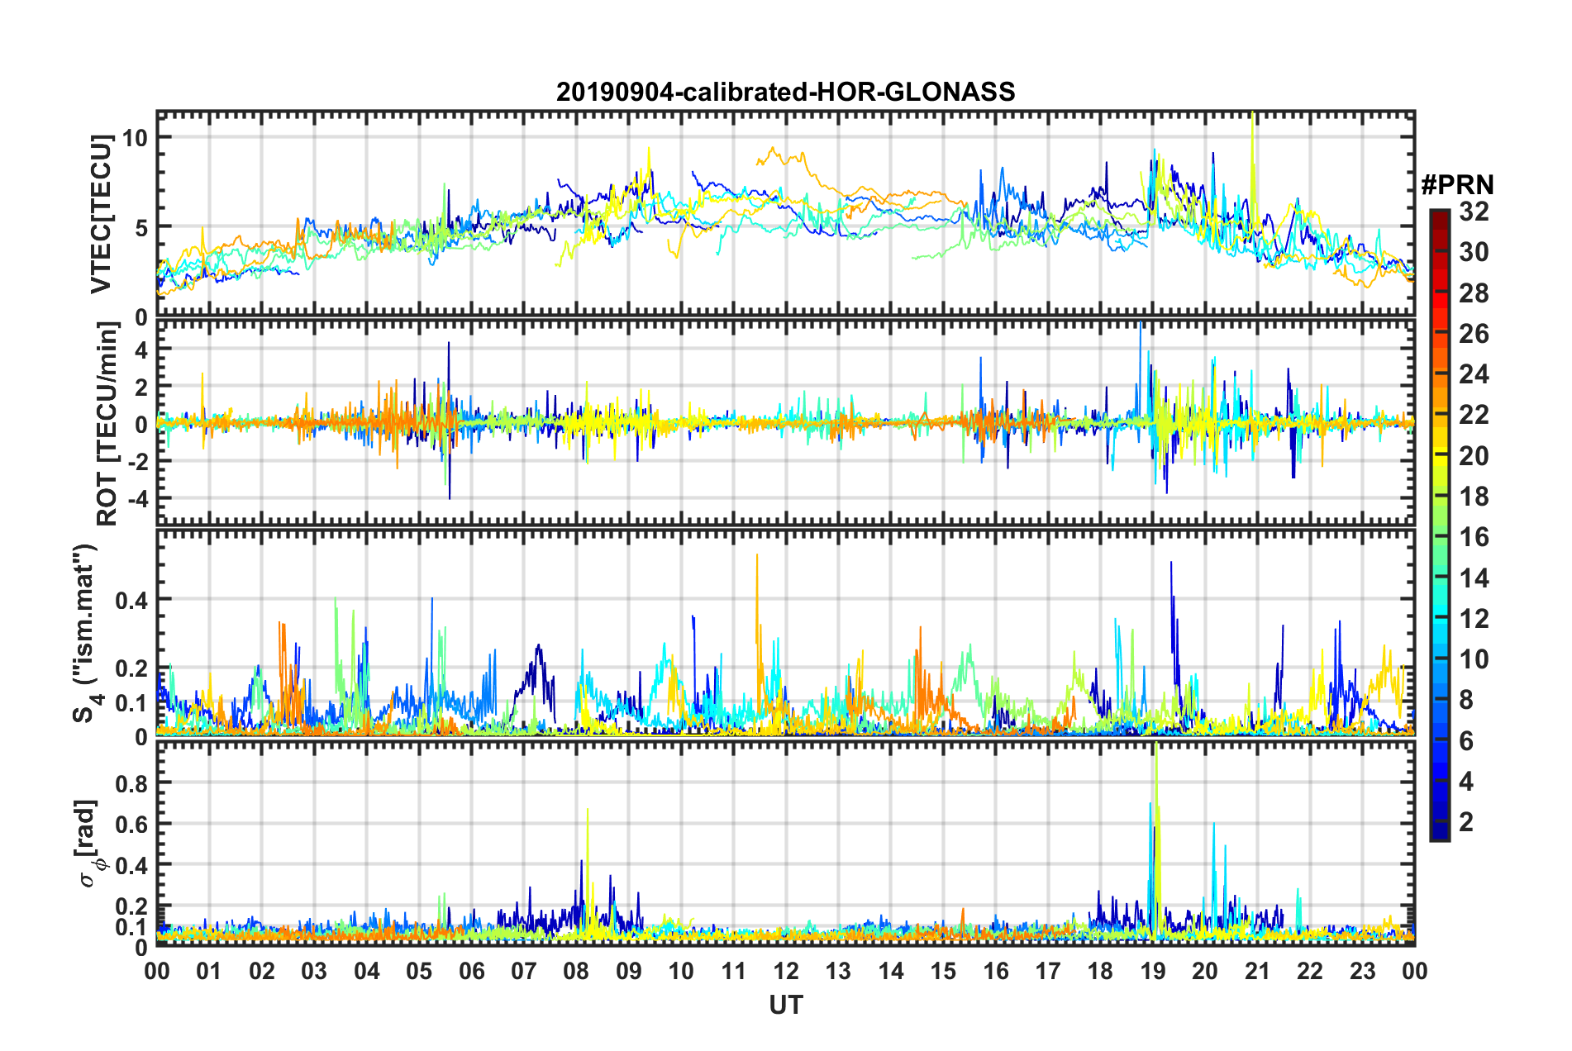
Task: Pick colorbar tick label "12"
Action: click(1474, 619)
